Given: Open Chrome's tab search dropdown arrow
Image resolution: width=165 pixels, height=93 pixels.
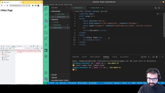Looking at the screenshot, I should pos(36,2).
